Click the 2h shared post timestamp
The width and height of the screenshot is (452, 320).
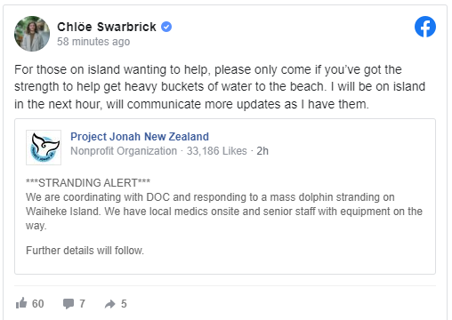tap(262, 151)
